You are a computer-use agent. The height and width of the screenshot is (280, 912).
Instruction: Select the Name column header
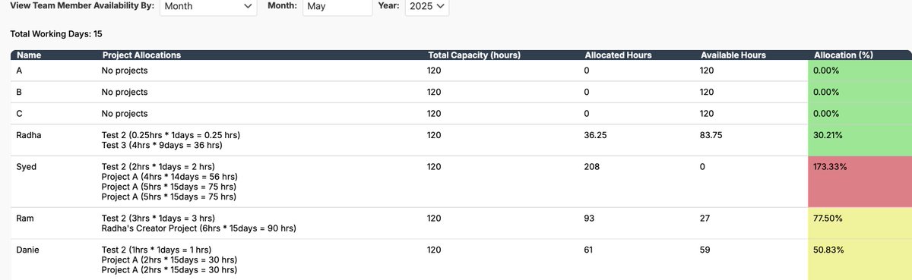pos(27,55)
